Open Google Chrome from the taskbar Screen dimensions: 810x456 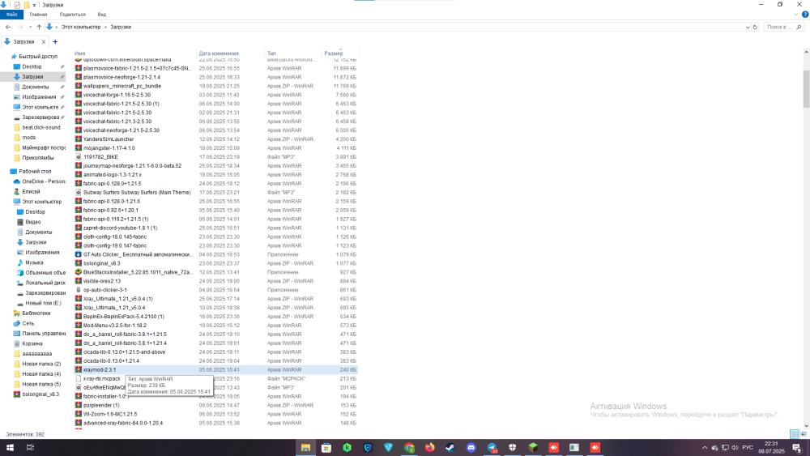(x=409, y=448)
